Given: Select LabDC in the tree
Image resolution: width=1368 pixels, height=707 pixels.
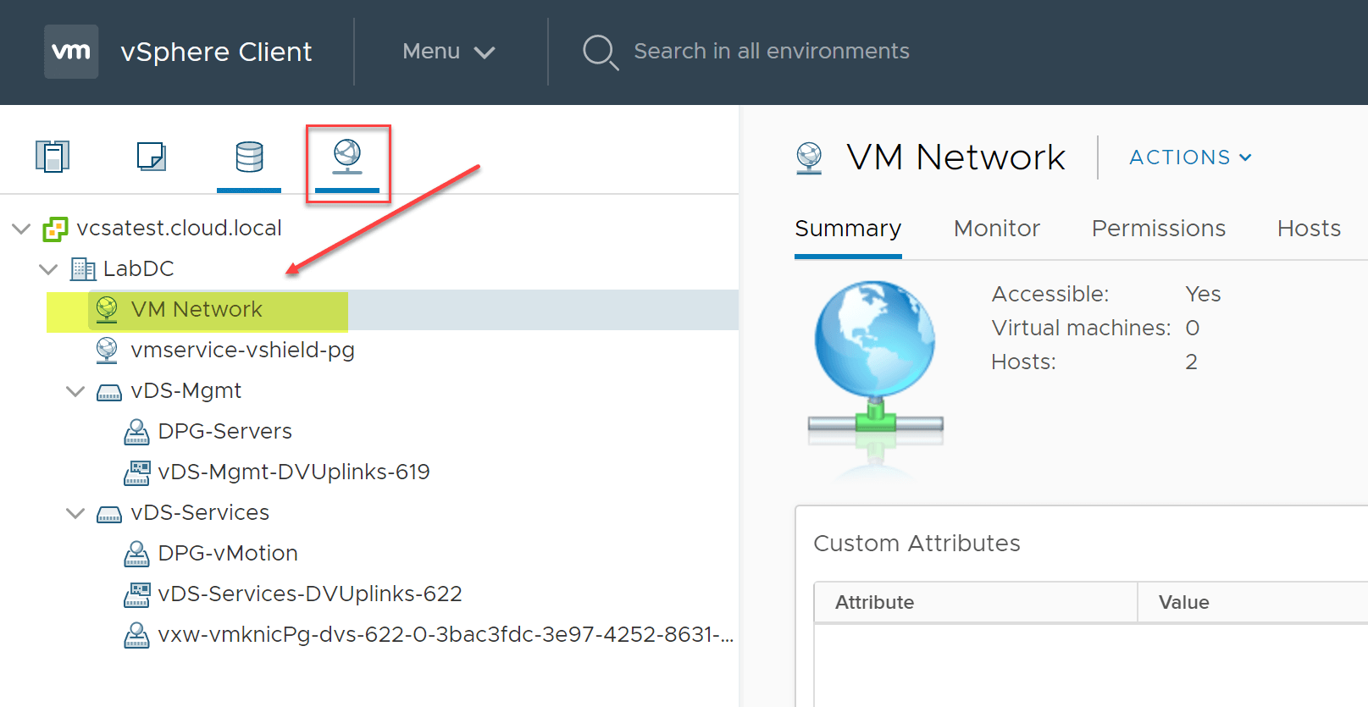Looking at the screenshot, I should coord(138,268).
